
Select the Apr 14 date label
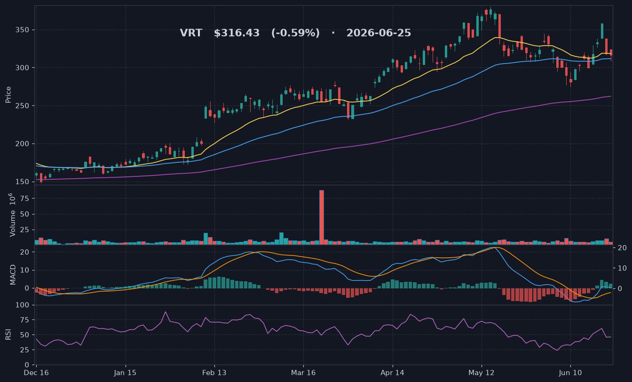click(x=392, y=373)
